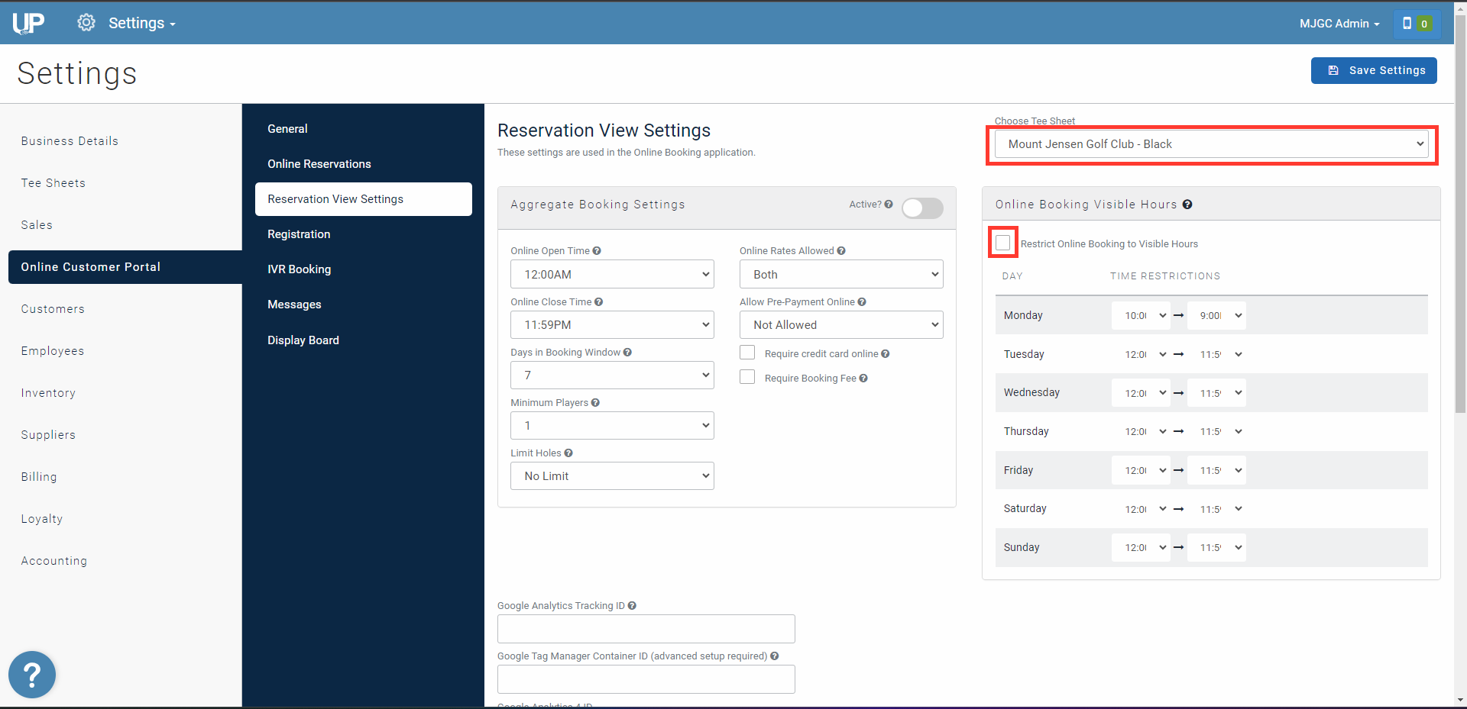
Task: Click help icon beside Days in Booking Window
Action: [627, 353]
